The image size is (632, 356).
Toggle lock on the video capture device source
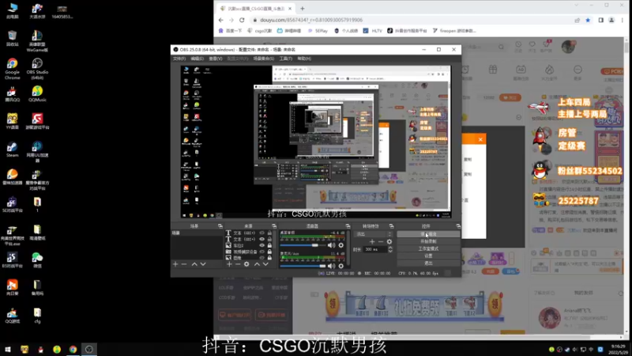tap(269, 252)
